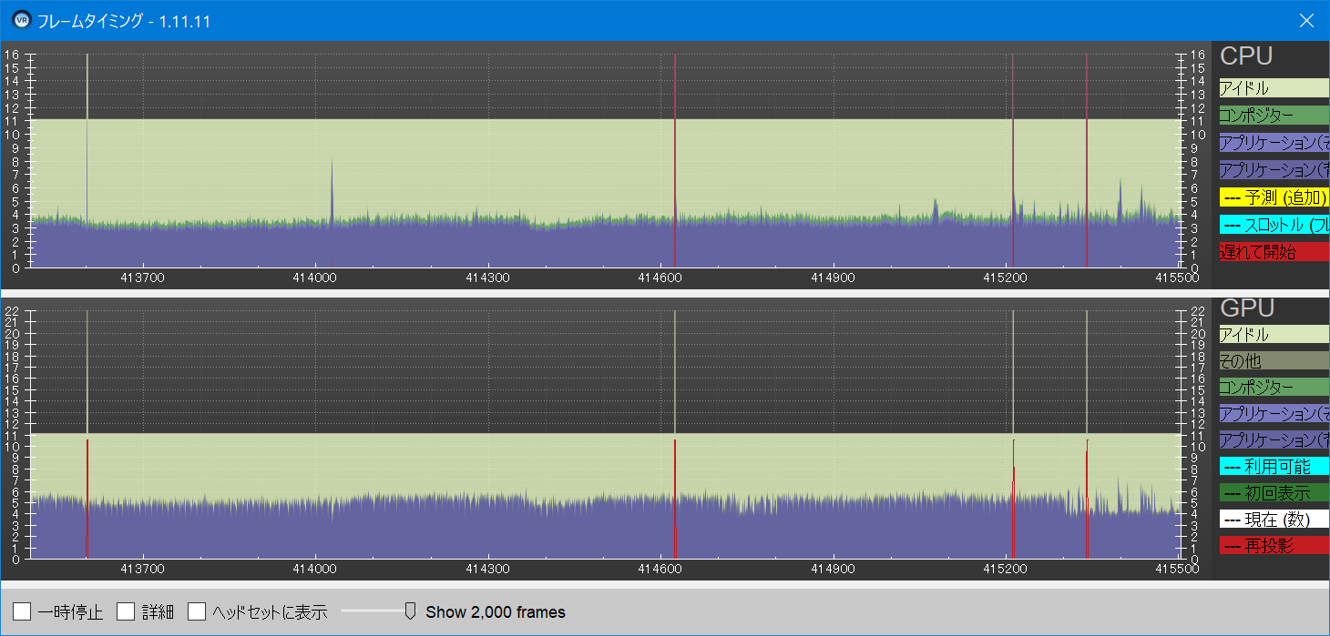Image resolution: width=1330 pixels, height=636 pixels.
Task: Select the red 遅れて開始 legend entry
Action: point(1274,252)
